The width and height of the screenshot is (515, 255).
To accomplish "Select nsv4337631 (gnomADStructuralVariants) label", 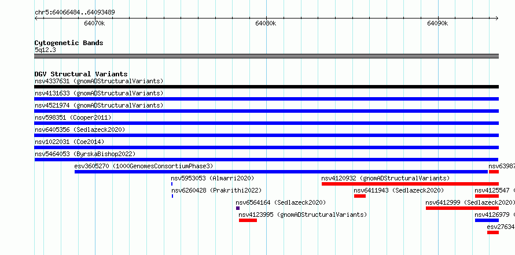I will point(99,81).
